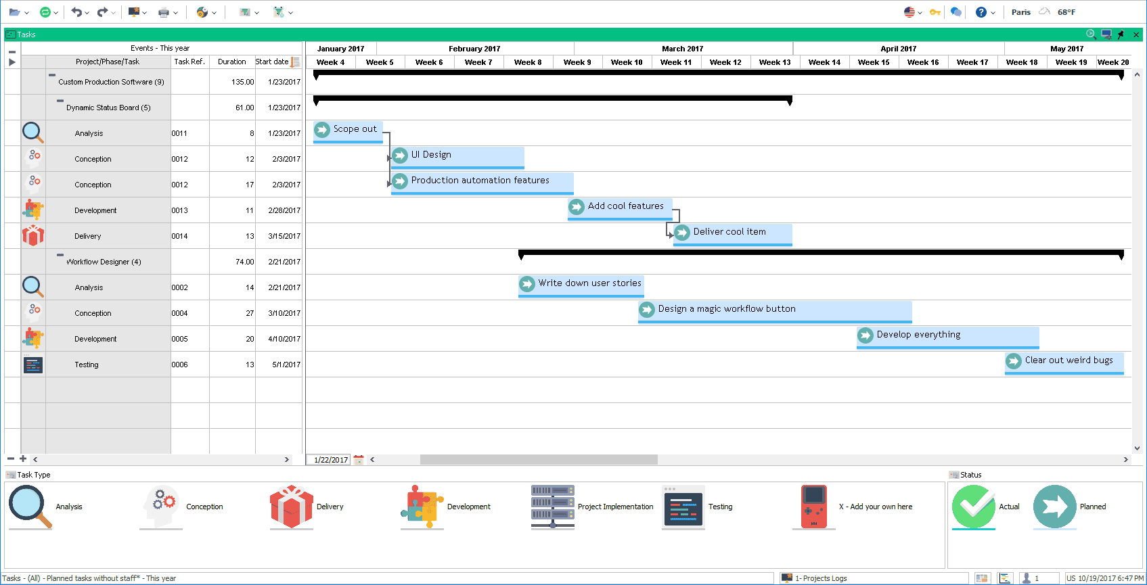Click the calendar icon next to 1/22/2017

coord(359,460)
